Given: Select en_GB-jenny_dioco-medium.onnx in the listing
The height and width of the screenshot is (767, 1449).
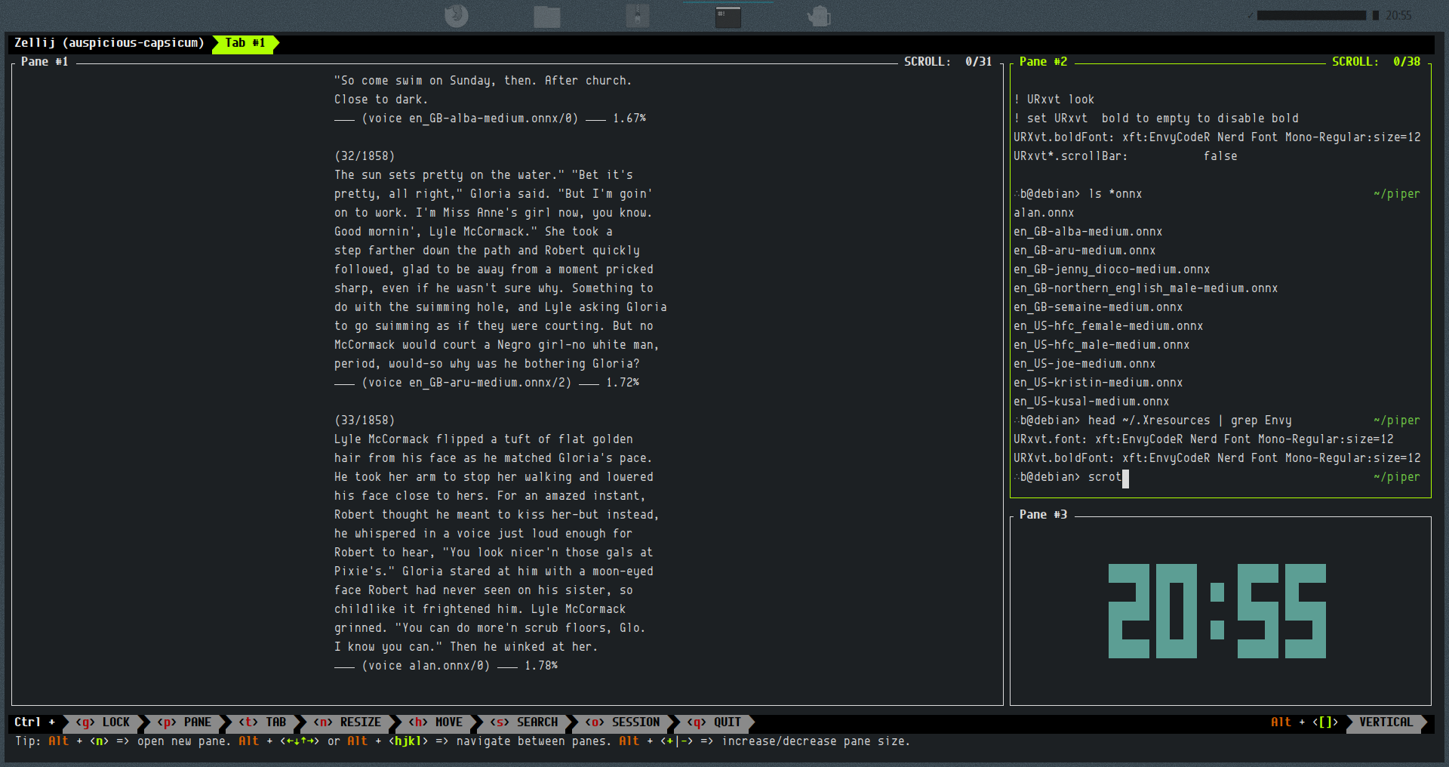Looking at the screenshot, I should coord(1112,270).
